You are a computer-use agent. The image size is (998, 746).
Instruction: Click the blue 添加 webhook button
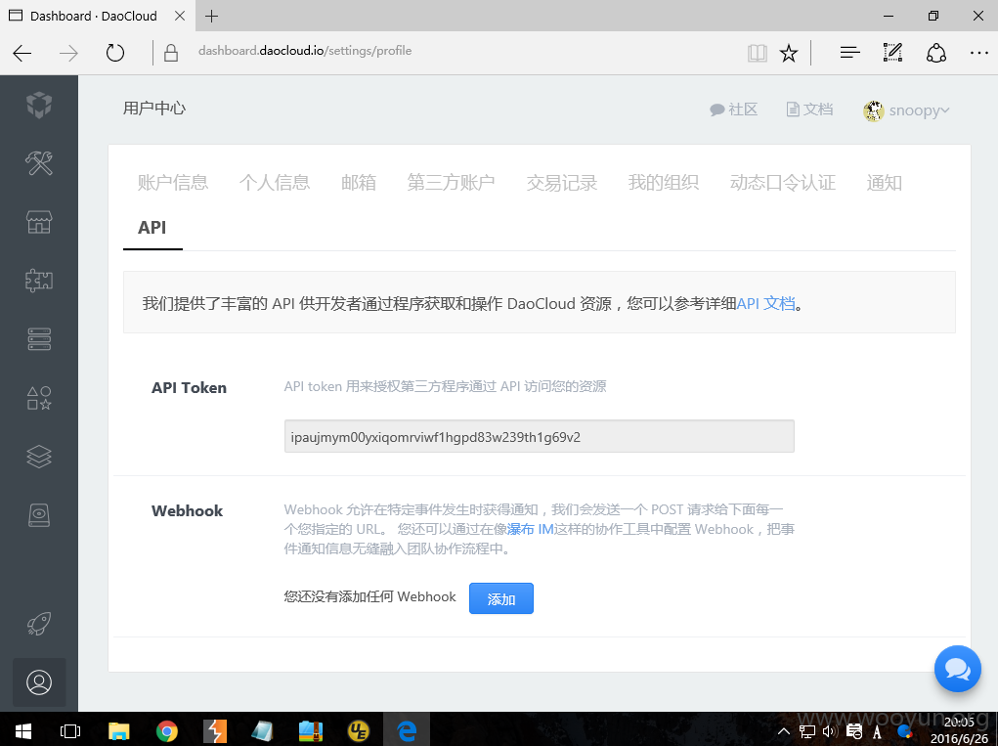[500, 598]
